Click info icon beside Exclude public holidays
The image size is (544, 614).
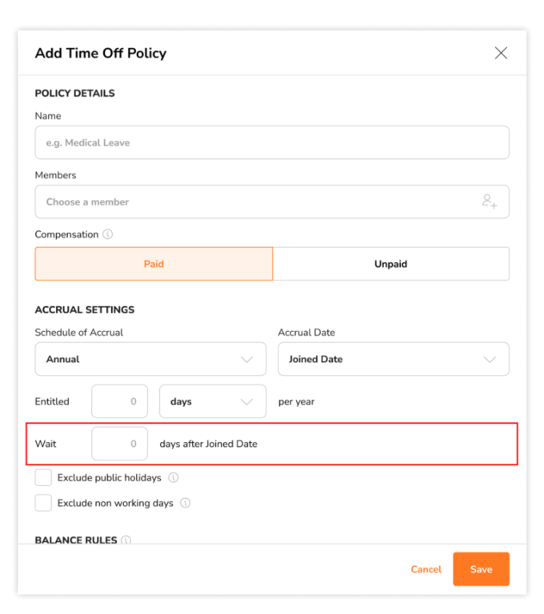[x=174, y=478]
